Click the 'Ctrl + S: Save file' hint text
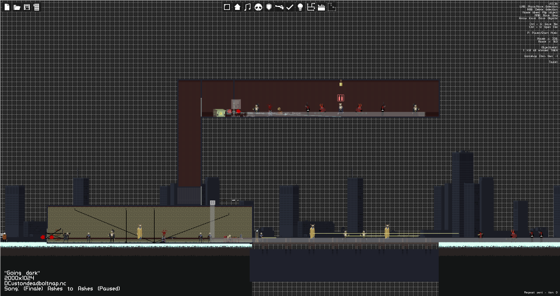Viewport: 560px width, 296px height. tap(543, 24)
